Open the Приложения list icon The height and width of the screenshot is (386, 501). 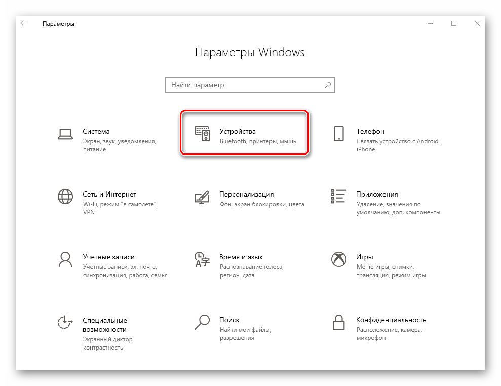click(x=338, y=197)
